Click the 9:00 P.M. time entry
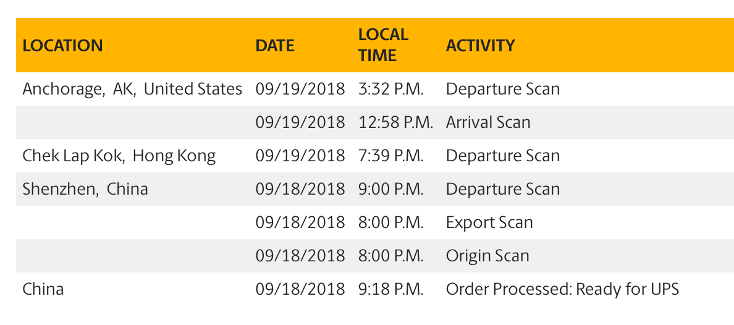The image size is (734, 325). point(391,189)
